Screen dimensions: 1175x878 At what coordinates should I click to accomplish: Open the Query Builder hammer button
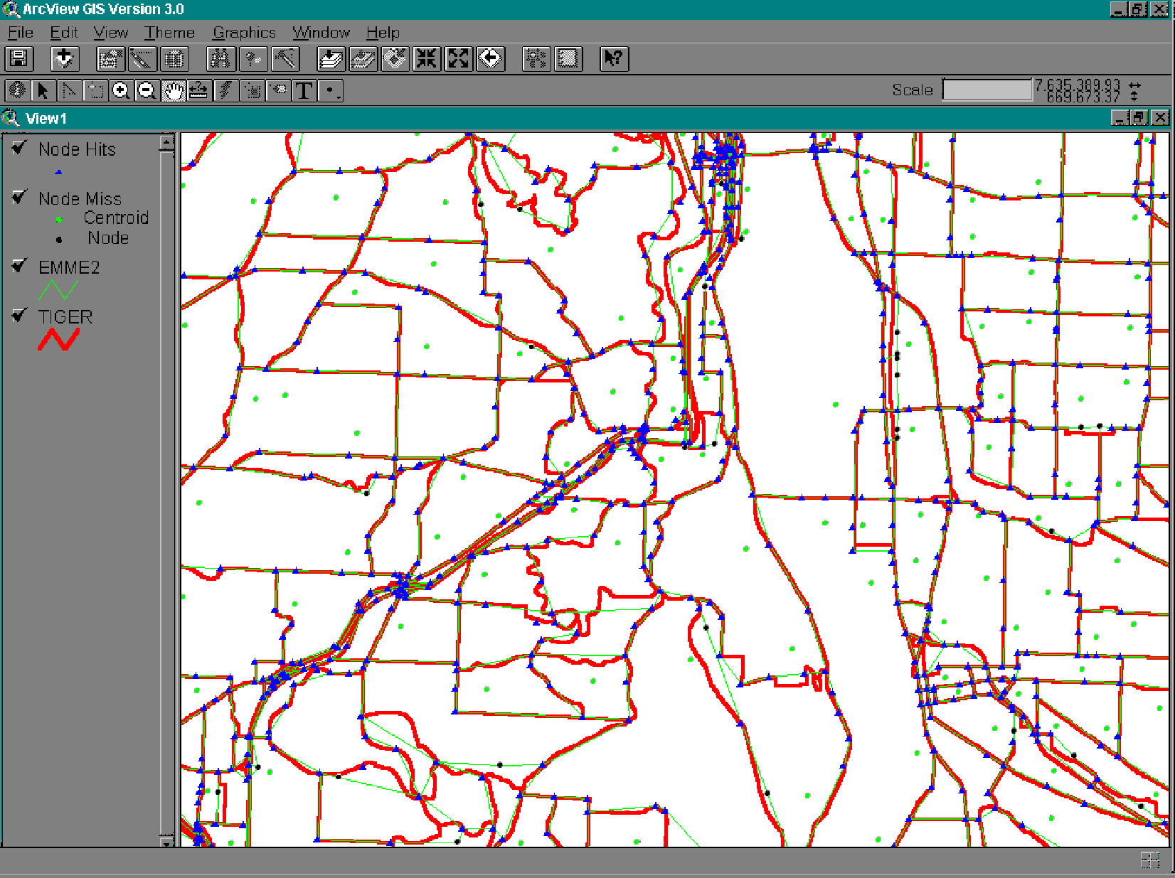tap(285, 58)
